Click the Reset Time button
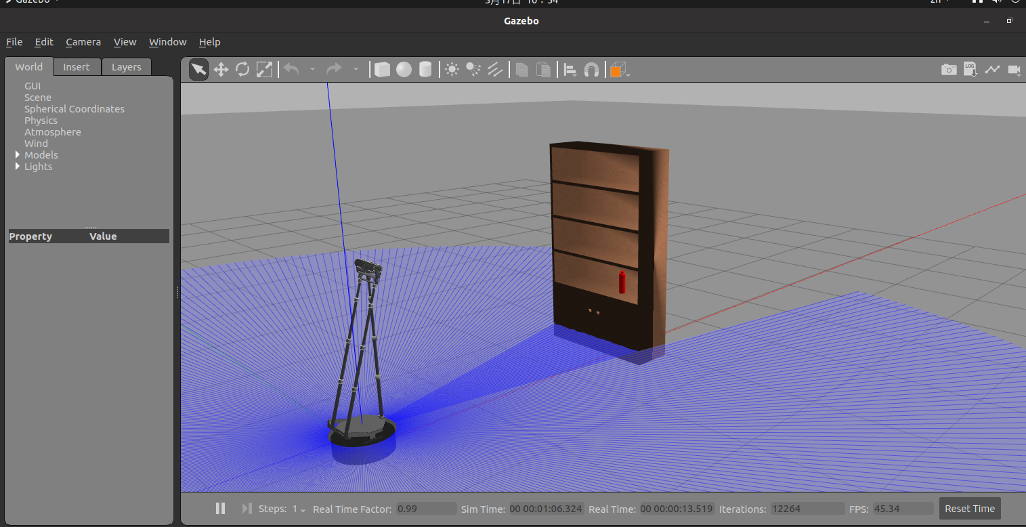The width and height of the screenshot is (1026, 527). tap(969, 509)
